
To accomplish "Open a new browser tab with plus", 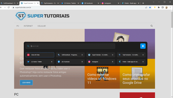I will click(143, 3).
